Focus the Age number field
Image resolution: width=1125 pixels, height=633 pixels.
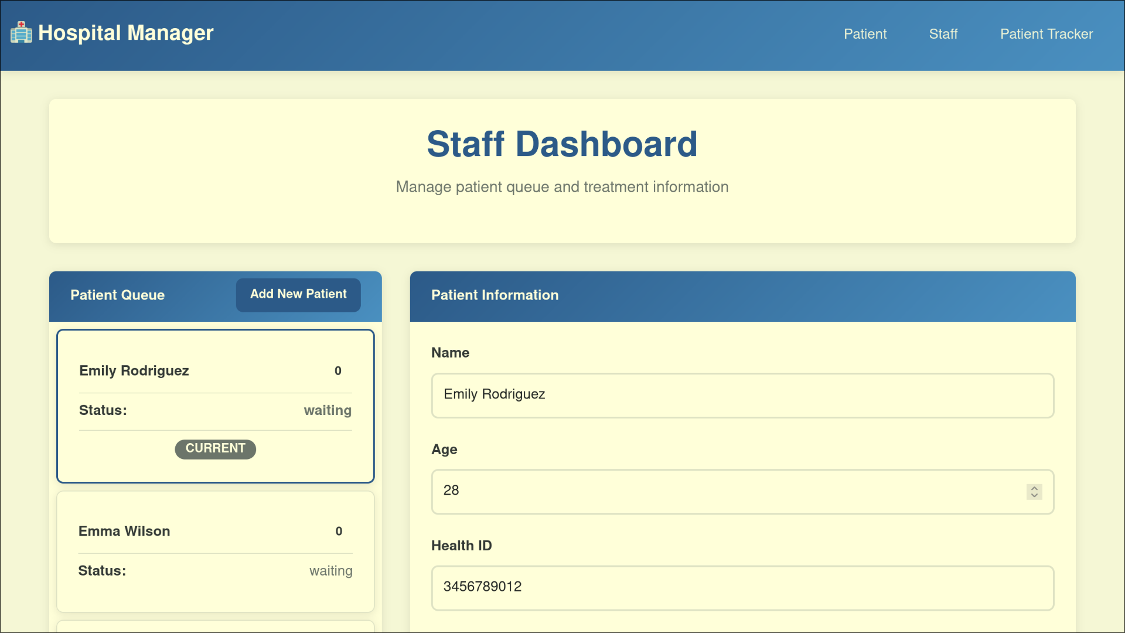727,491
